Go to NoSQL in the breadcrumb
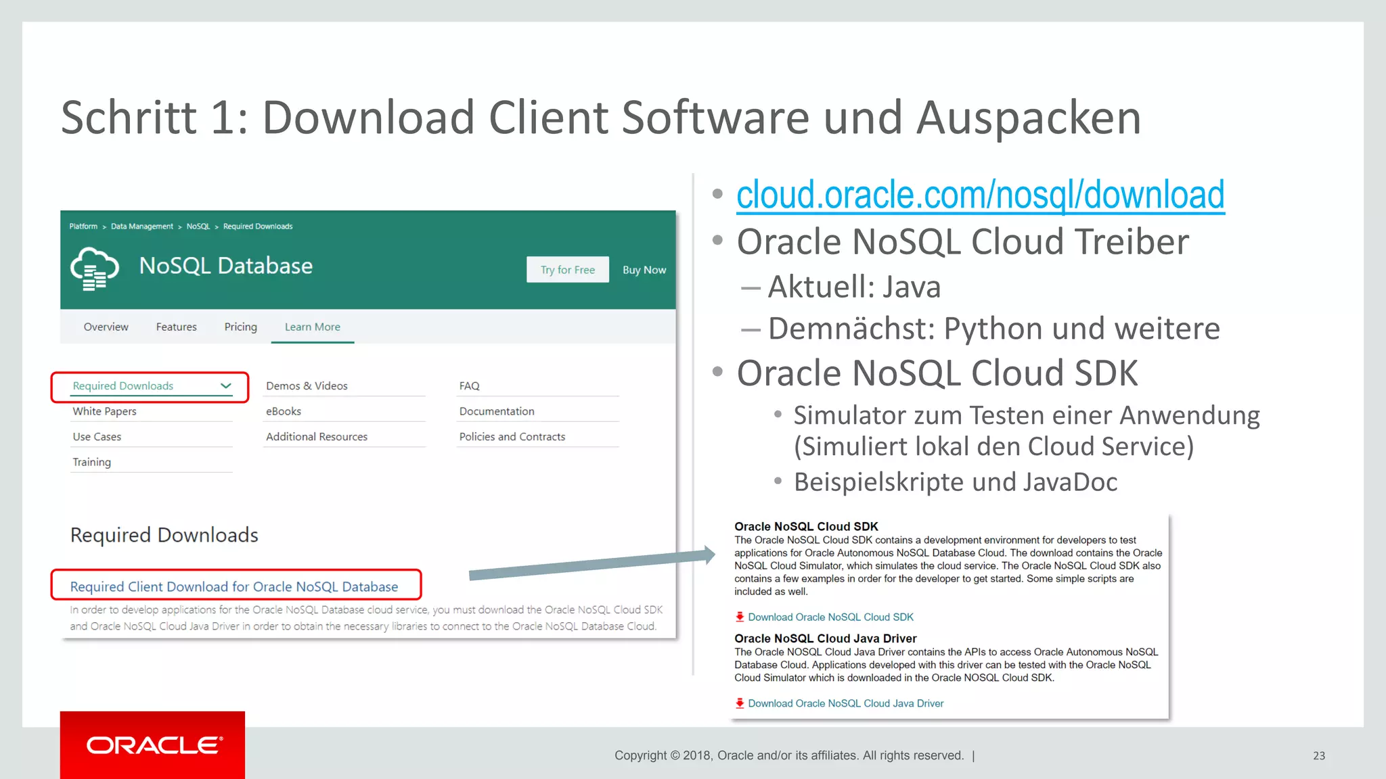Image resolution: width=1386 pixels, height=779 pixels. [198, 226]
